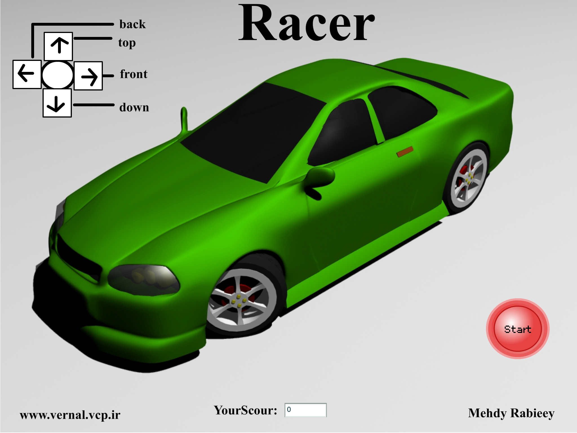The height and width of the screenshot is (433, 577).
Task: Click the "down" control label
Action: [134, 107]
